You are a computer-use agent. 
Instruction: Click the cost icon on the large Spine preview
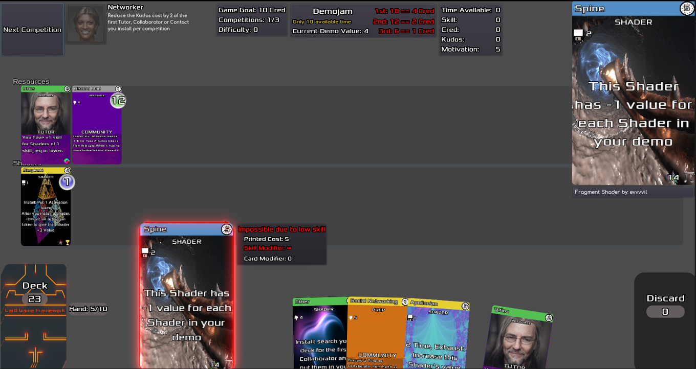point(686,8)
